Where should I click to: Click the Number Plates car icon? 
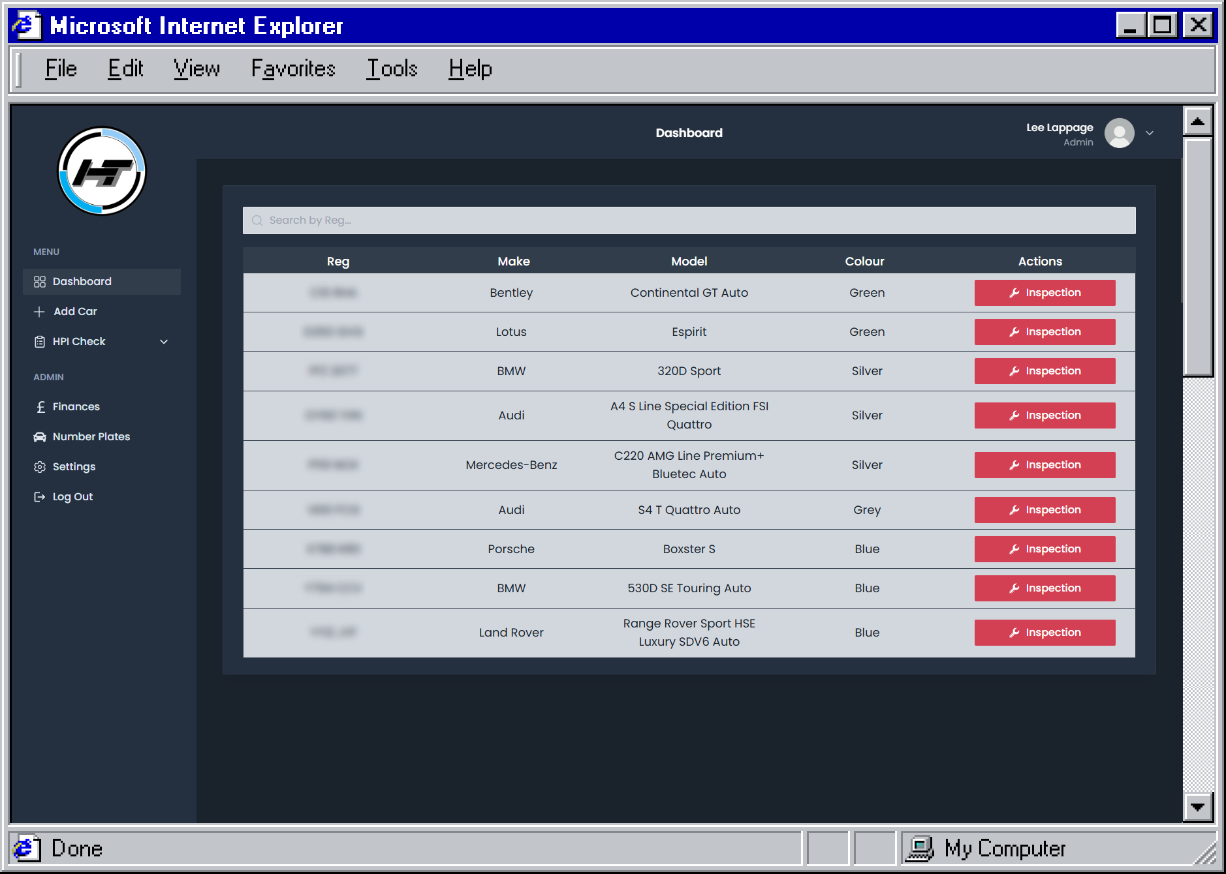[x=40, y=436]
